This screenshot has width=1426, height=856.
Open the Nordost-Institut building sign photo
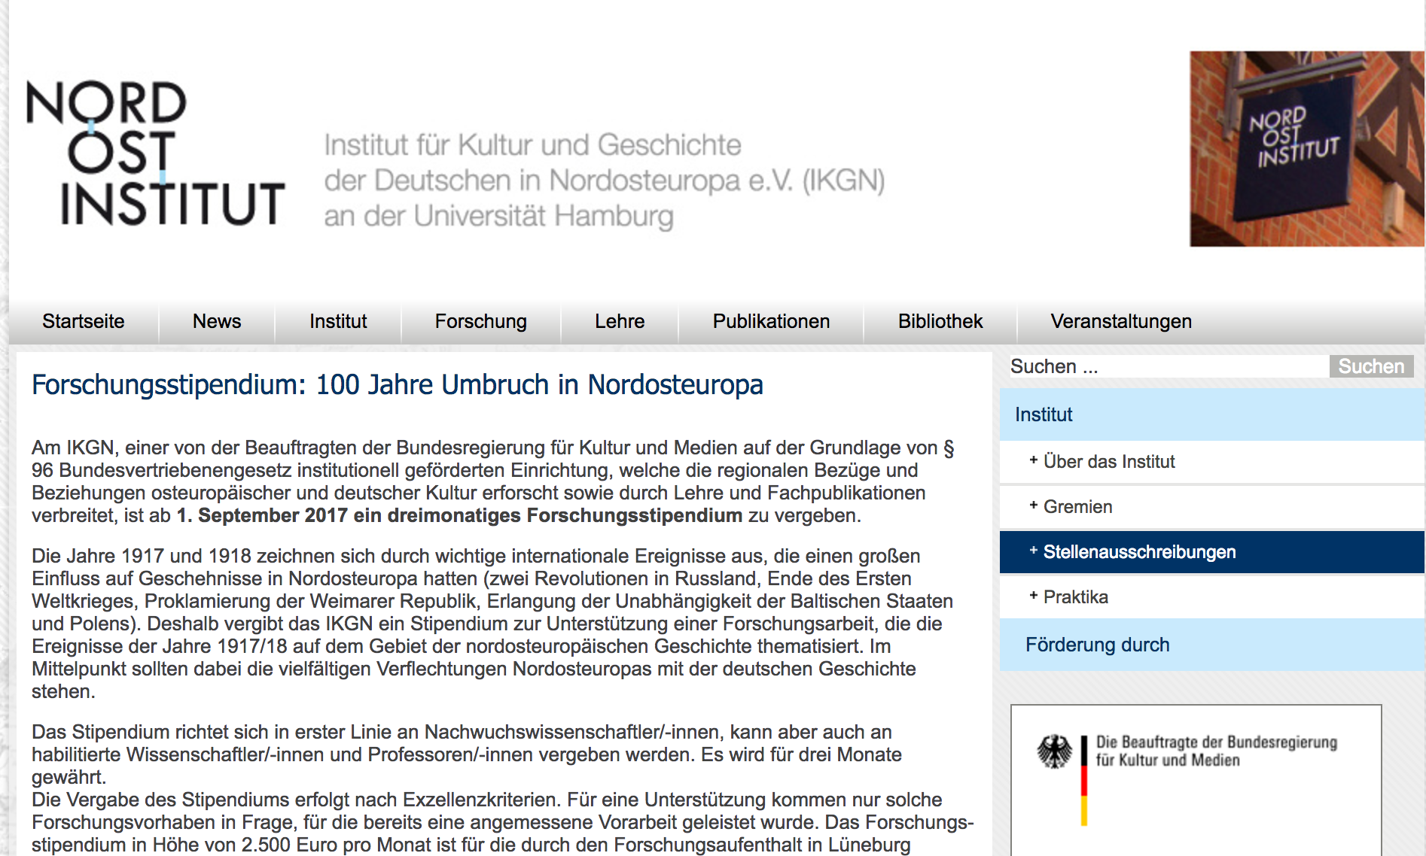[x=1307, y=149]
